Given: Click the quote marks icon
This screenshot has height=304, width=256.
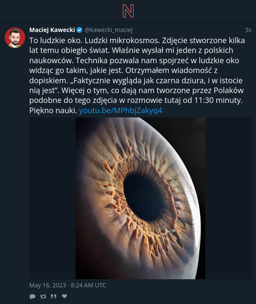Looking at the screenshot, I should [x=53, y=296].
